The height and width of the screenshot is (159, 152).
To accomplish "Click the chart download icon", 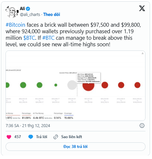I will [143, 53].
